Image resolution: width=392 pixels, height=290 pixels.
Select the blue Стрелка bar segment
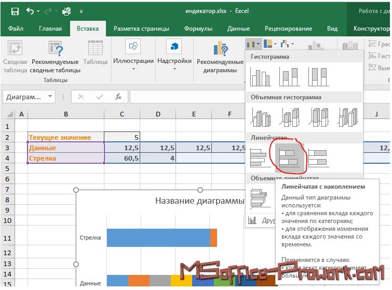[158, 238]
